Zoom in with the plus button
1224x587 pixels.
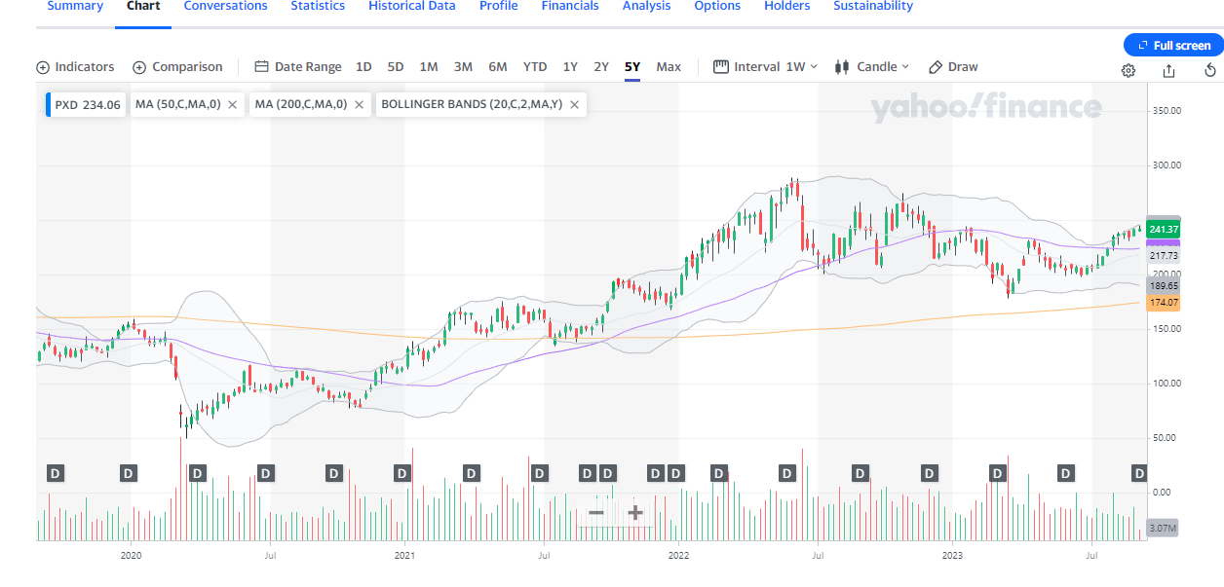pos(634,512)
